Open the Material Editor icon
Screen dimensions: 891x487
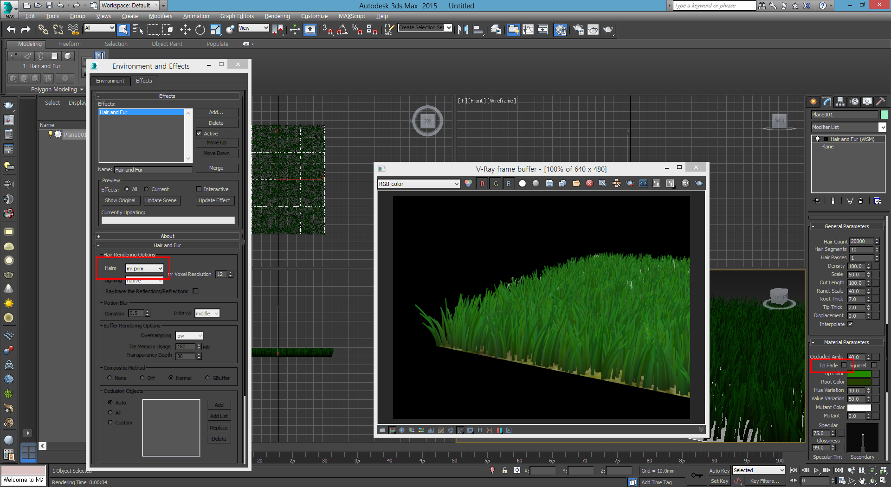click(561, 30)
